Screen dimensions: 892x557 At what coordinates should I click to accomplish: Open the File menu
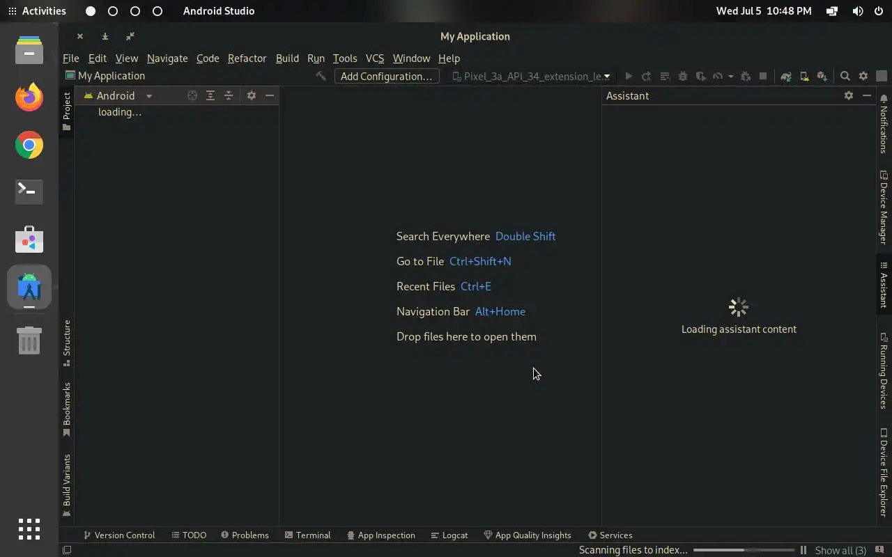click(x=71, y=58)
